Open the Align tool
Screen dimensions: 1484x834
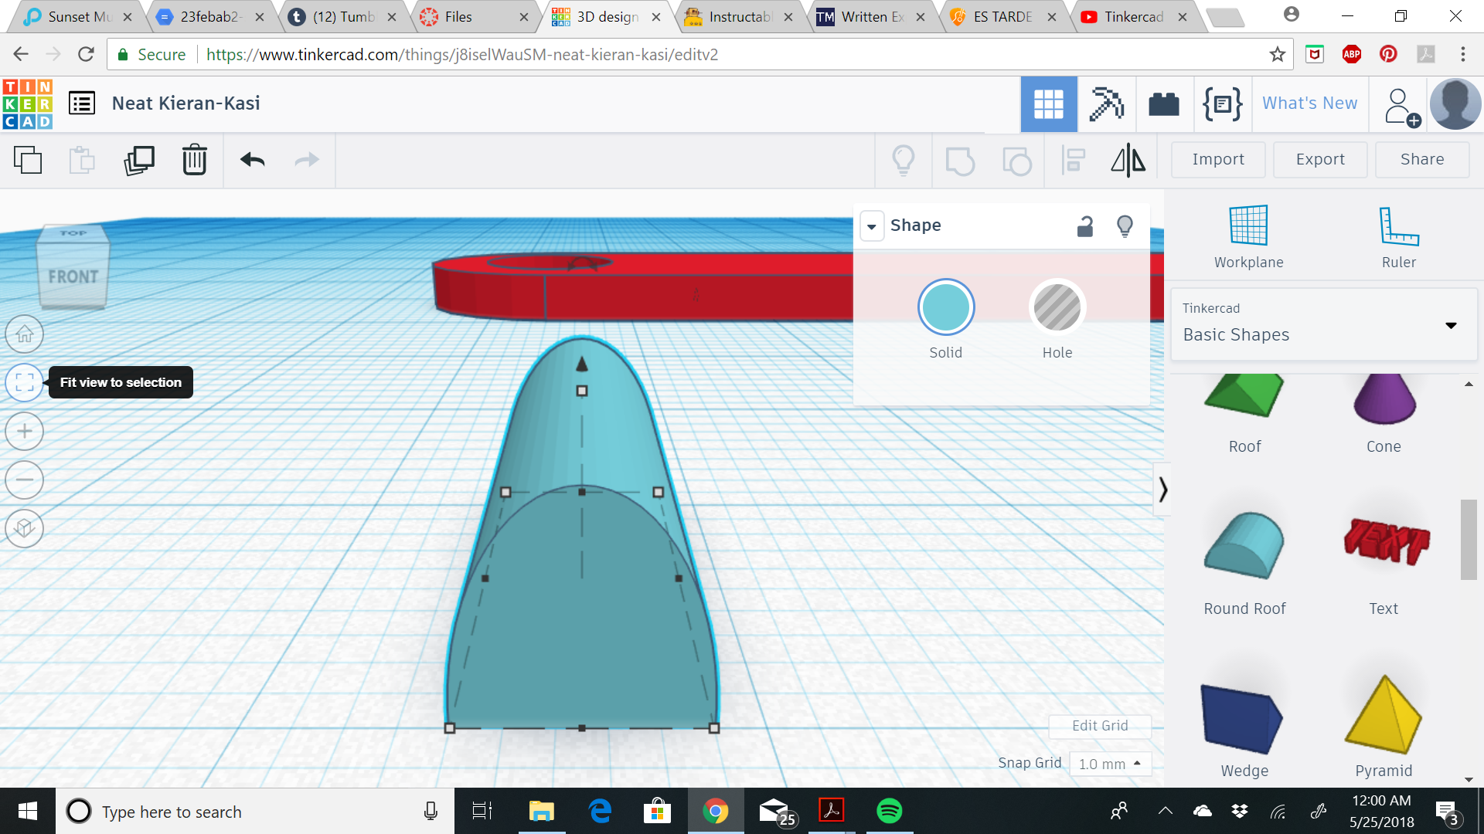1073,161
